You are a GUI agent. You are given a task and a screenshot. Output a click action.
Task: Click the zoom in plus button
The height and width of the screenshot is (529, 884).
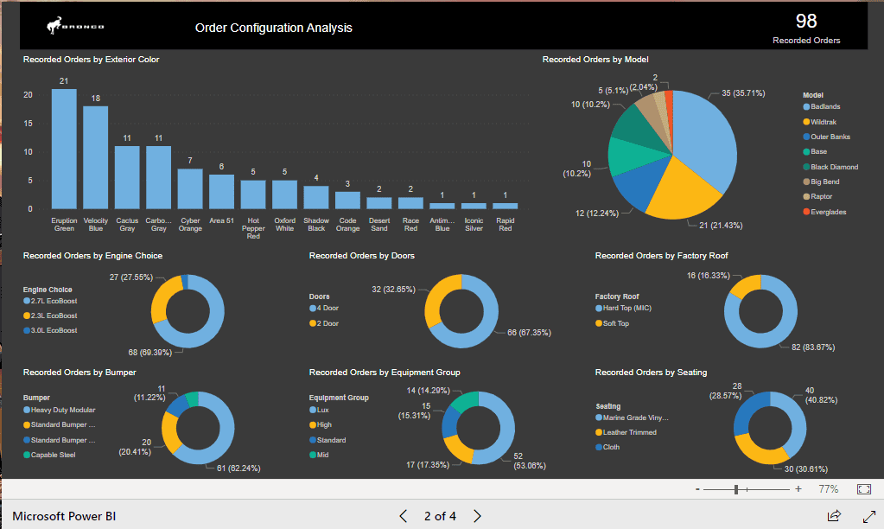[798, 489]
